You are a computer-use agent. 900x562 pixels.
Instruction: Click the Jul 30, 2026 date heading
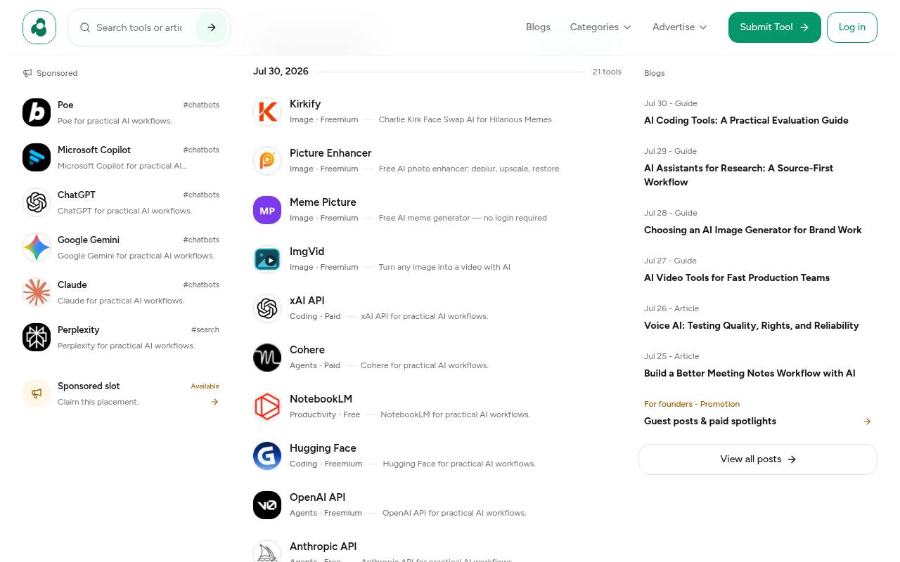coord(281,71)
